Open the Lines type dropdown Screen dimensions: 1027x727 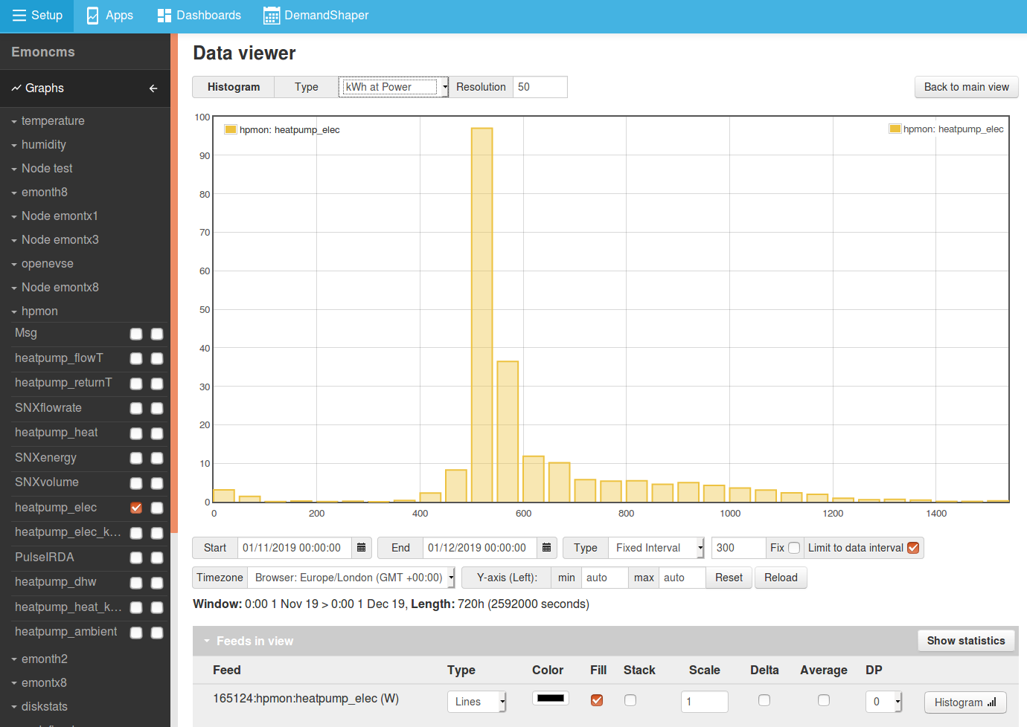click(477, 702)
